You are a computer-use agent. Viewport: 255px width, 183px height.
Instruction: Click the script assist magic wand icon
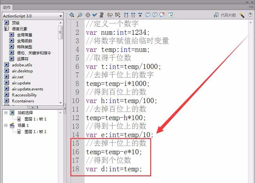click(x=242, y=15)
